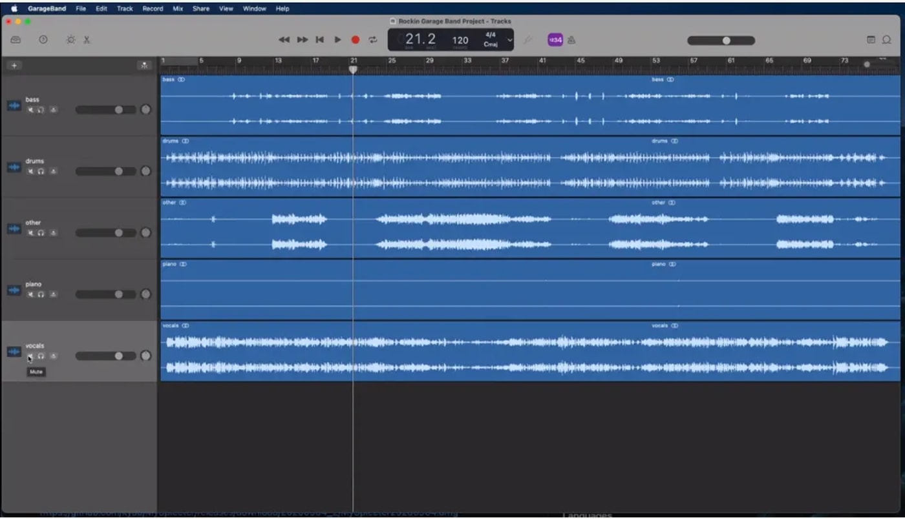
Task: Open the Loop Browser icon
Action: coord(886,39)
